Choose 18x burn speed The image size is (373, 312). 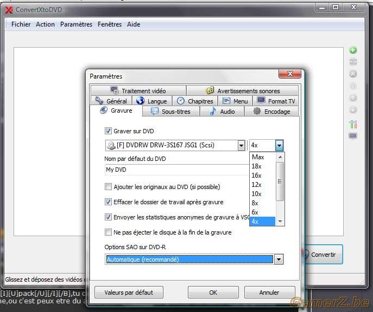(x=262, y=166)
